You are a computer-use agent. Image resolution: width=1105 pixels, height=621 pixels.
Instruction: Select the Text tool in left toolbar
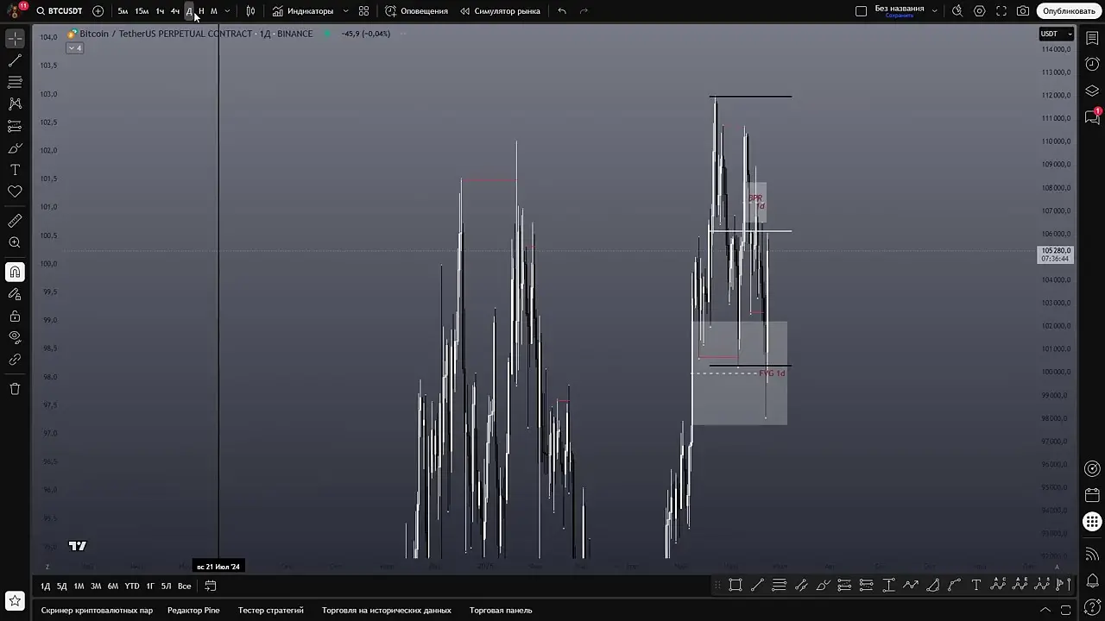pyautogui.click(x=15, y=170)
